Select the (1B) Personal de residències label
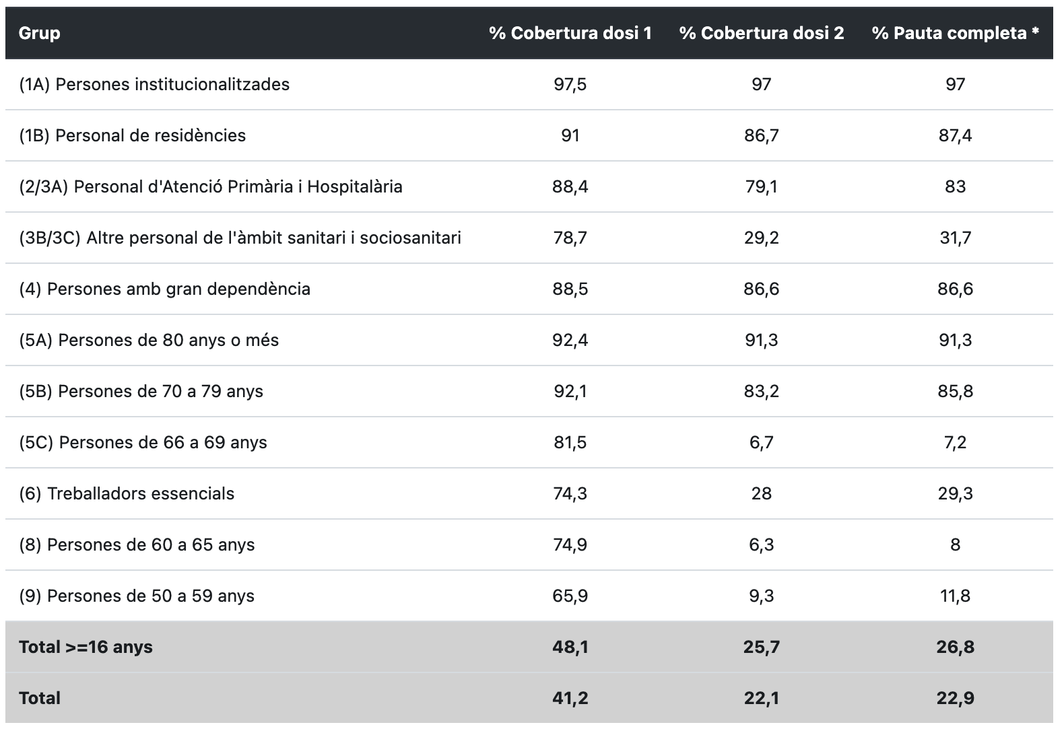The height and width of the screenshot is (731, 1064). (132, 135)
